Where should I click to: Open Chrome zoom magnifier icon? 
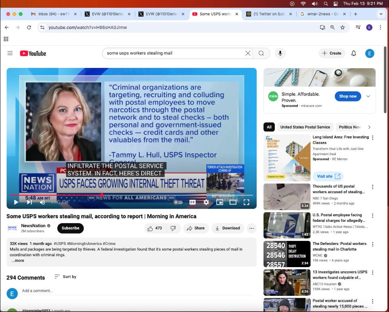point(333,27)
